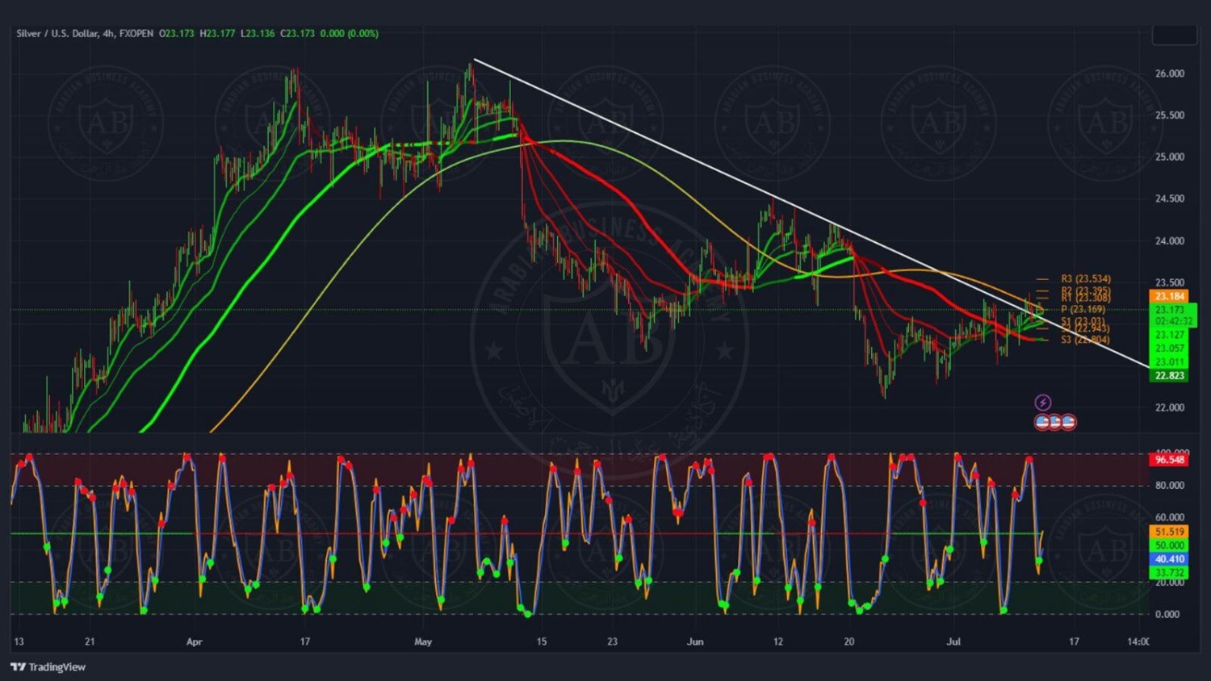The width and height of the screenshot is (1211, 681).
Task: Click the dark green 22.823 price tag
Action: [1169, 376]
